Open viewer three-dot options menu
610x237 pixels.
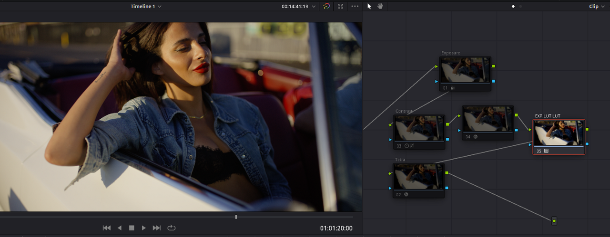(355, 6)
